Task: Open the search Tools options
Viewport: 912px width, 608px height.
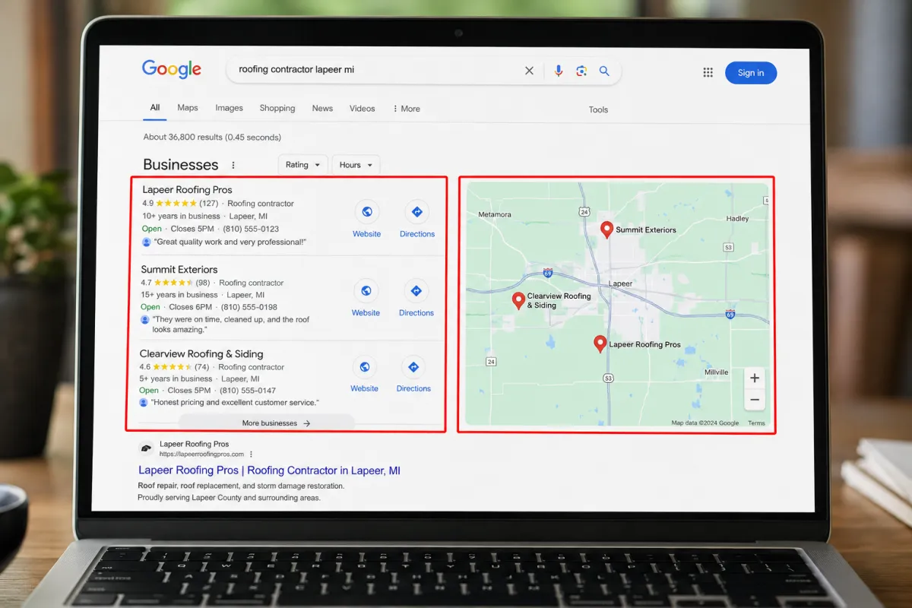Action: 598,109
